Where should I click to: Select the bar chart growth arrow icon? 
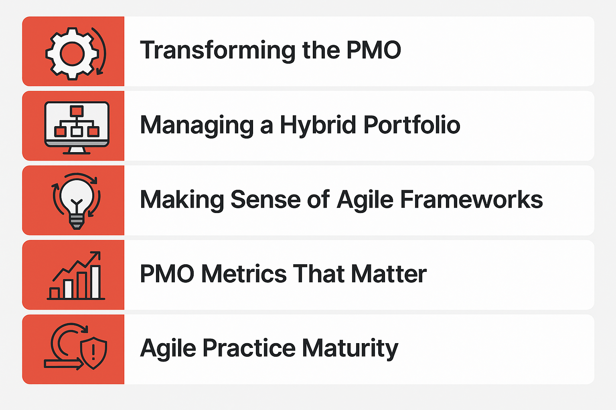tap(76, 275)
